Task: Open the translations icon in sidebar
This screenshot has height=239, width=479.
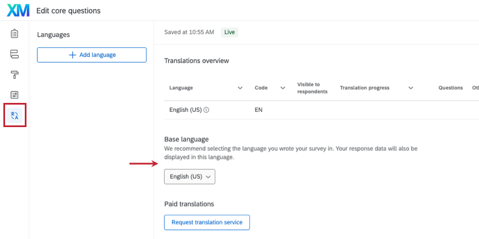Action: 15,116
